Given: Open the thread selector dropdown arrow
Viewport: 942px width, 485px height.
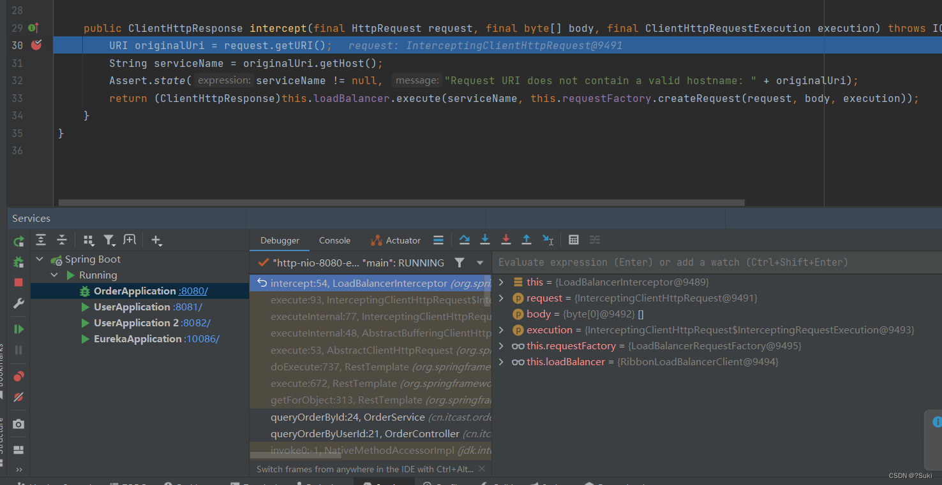Looking at the screenshot, I should click(480, 263).
